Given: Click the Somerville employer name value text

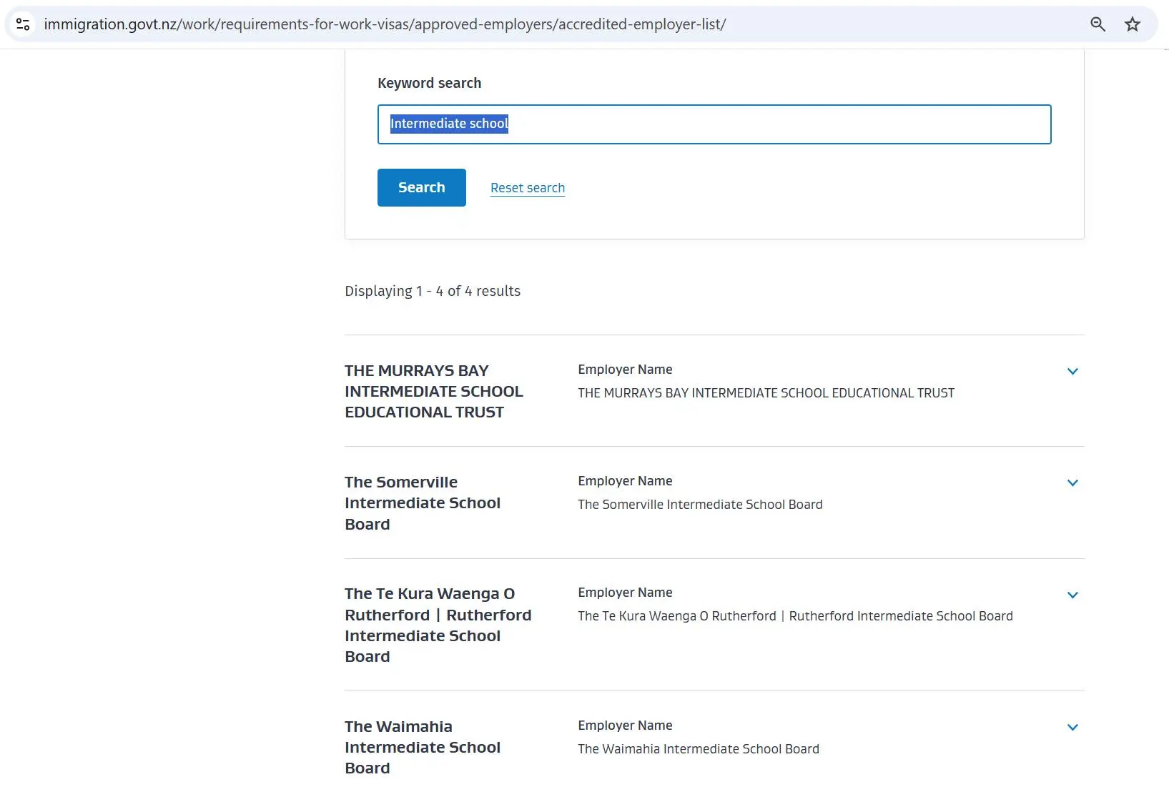Looking at the screenshot, I should pyautogui.click(x=700, y=505).
